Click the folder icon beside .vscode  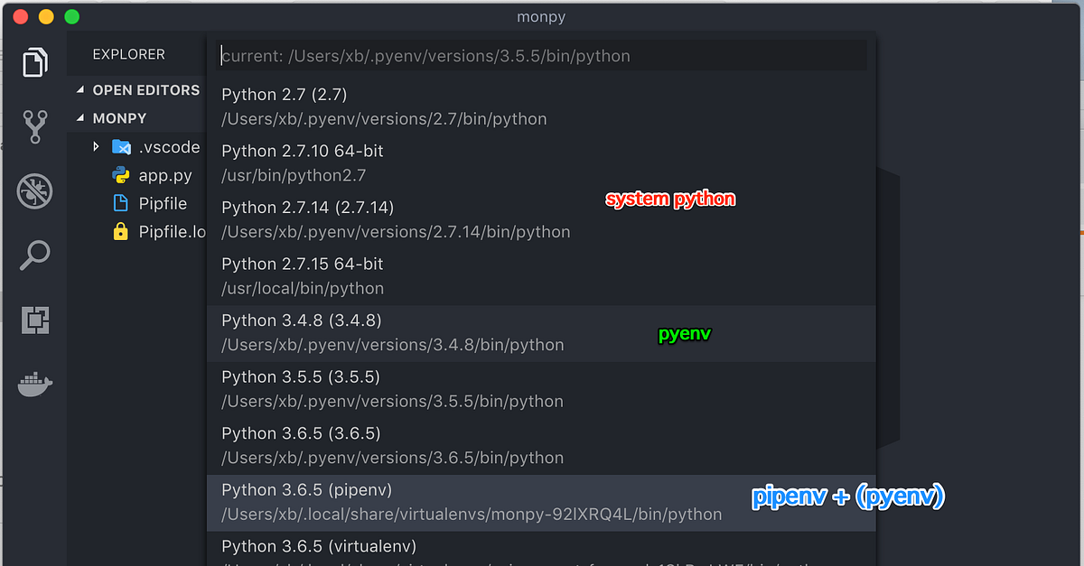click(121, 146)
